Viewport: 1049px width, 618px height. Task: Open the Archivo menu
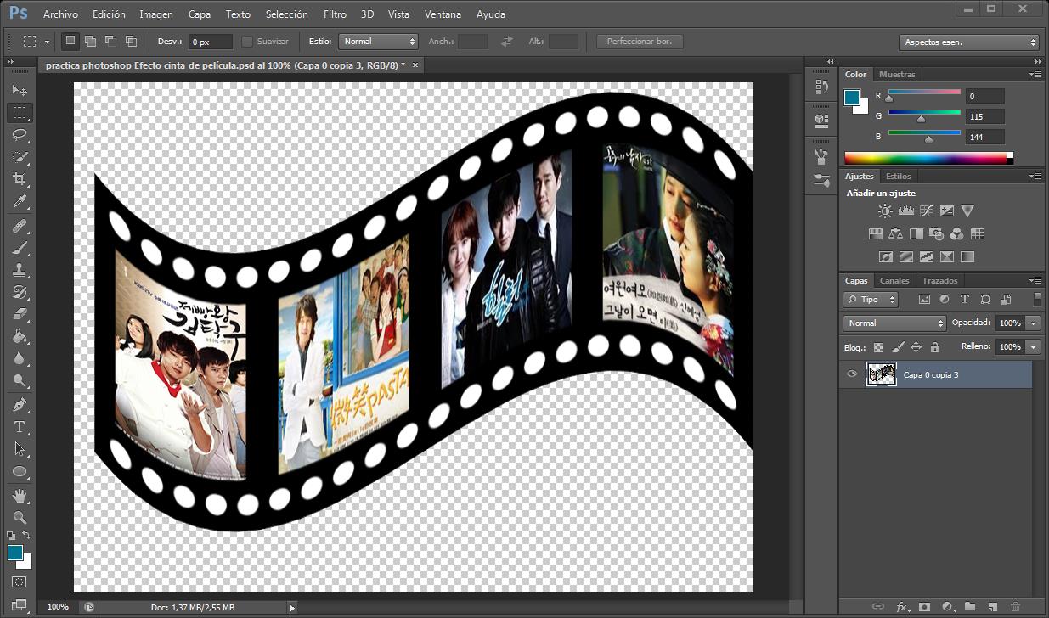60,14
